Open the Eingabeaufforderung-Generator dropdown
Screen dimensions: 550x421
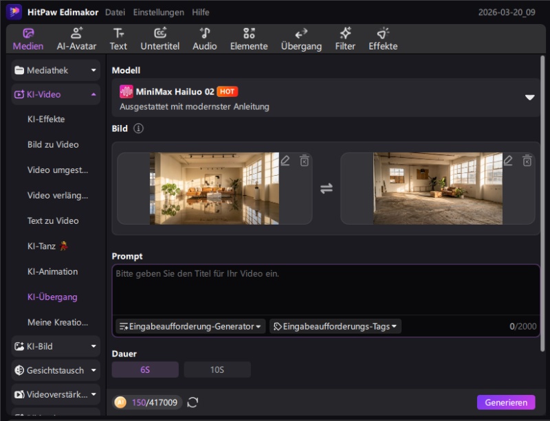point(190,327)
